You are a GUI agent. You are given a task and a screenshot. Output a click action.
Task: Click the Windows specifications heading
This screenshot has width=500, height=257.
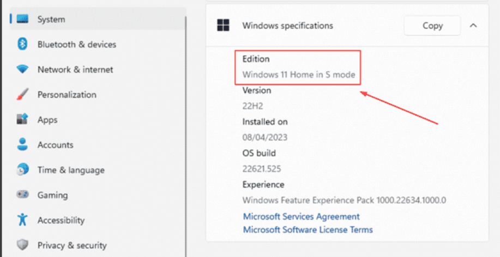pos(288,26)
